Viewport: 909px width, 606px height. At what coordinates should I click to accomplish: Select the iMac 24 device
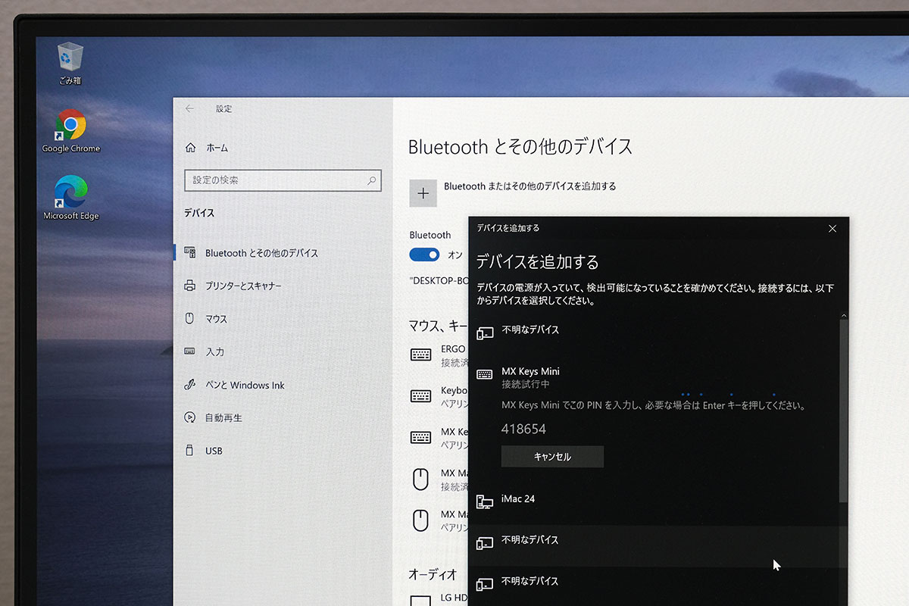tap(655, 500)
